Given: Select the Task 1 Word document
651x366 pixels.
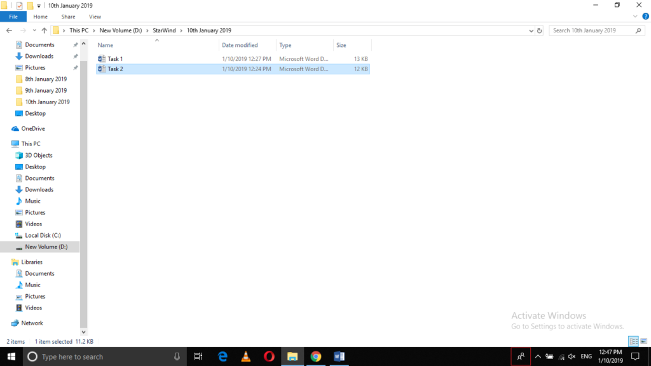Looking at the screenshot, I should [114, 58].
